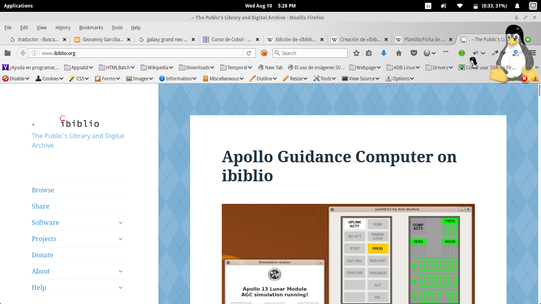The width and height of the screenshot is (541, 304).
Task: Open the Browse link
Action: click(43, 190)
